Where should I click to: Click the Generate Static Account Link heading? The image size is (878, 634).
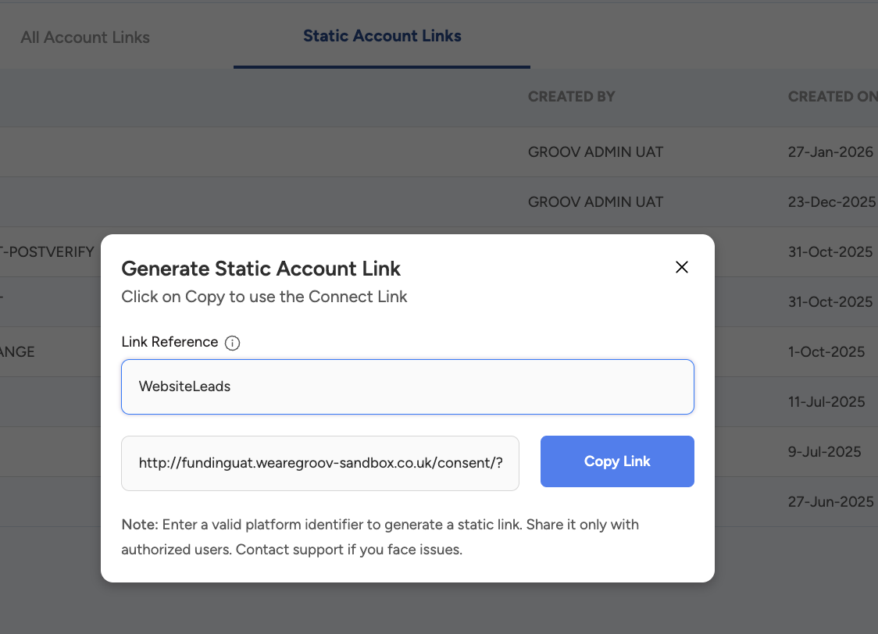pos(261,269)
